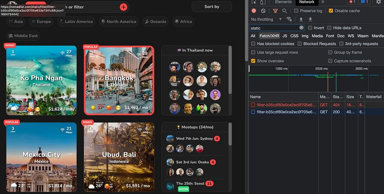
Task: Click the red plus add-filter button
Action: tap(123, 7)
